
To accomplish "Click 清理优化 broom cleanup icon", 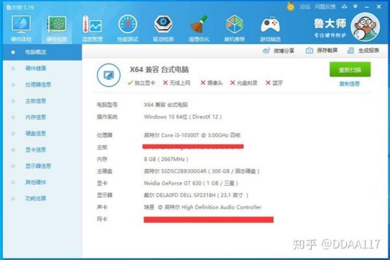I will pyautogui.click(x=199, y=25).
